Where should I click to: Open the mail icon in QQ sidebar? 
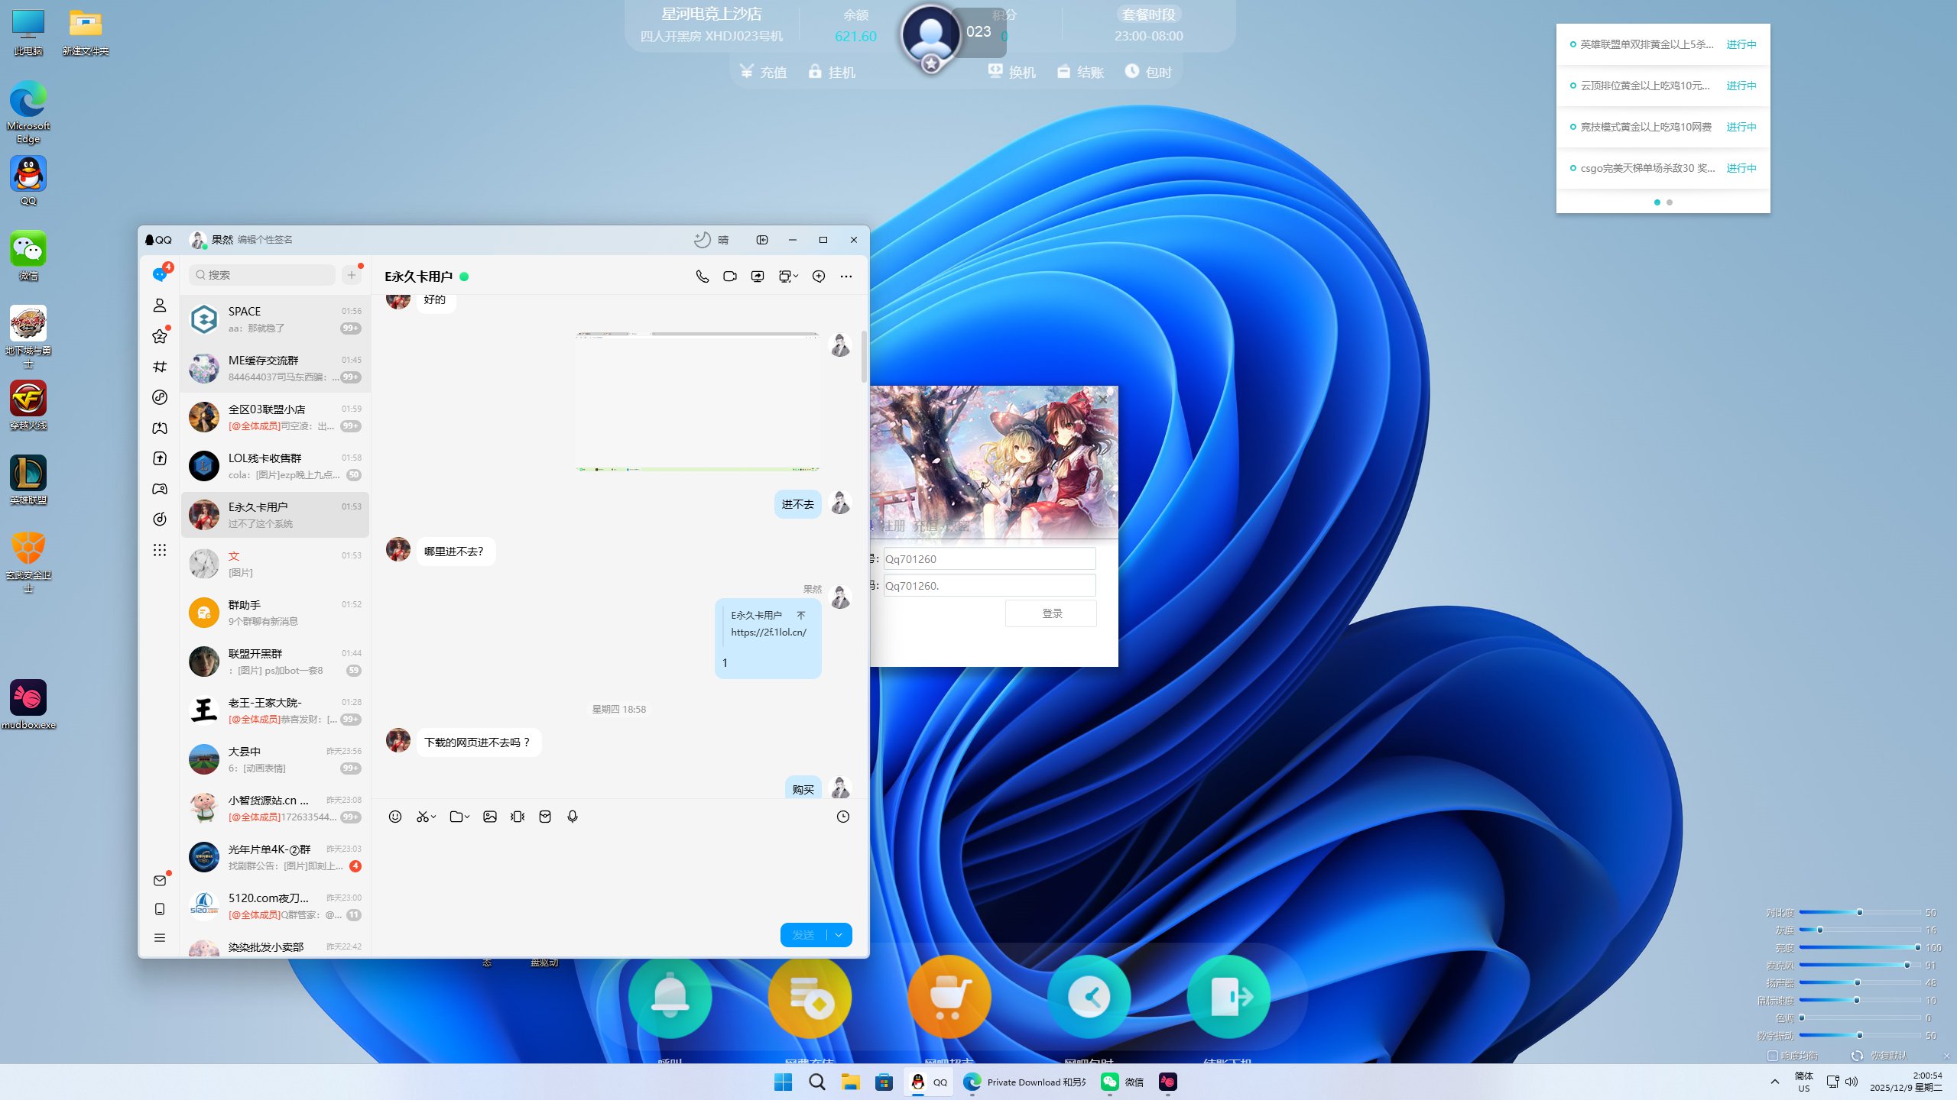(159, 881)
